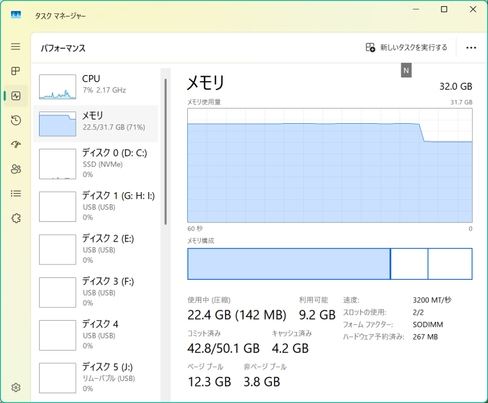Select ディスク 1 (G: H: I:) entry
The height and width of the screenshot is (403, 488).
point(96,207)
